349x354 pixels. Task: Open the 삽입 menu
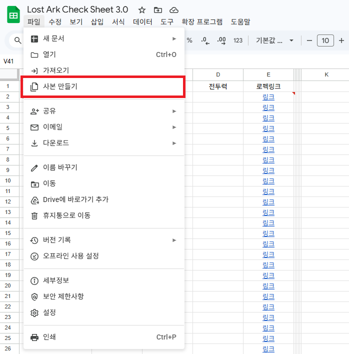pos(97,22)
